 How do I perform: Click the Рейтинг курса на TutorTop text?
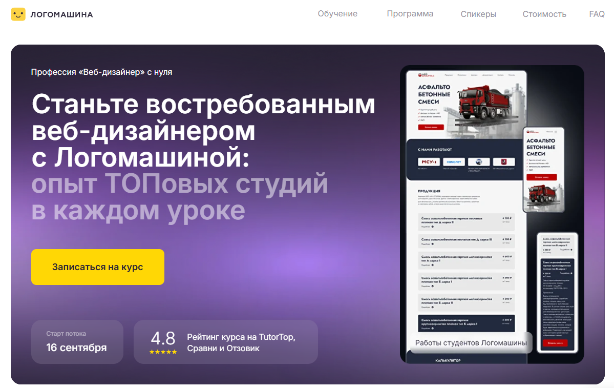241,337
